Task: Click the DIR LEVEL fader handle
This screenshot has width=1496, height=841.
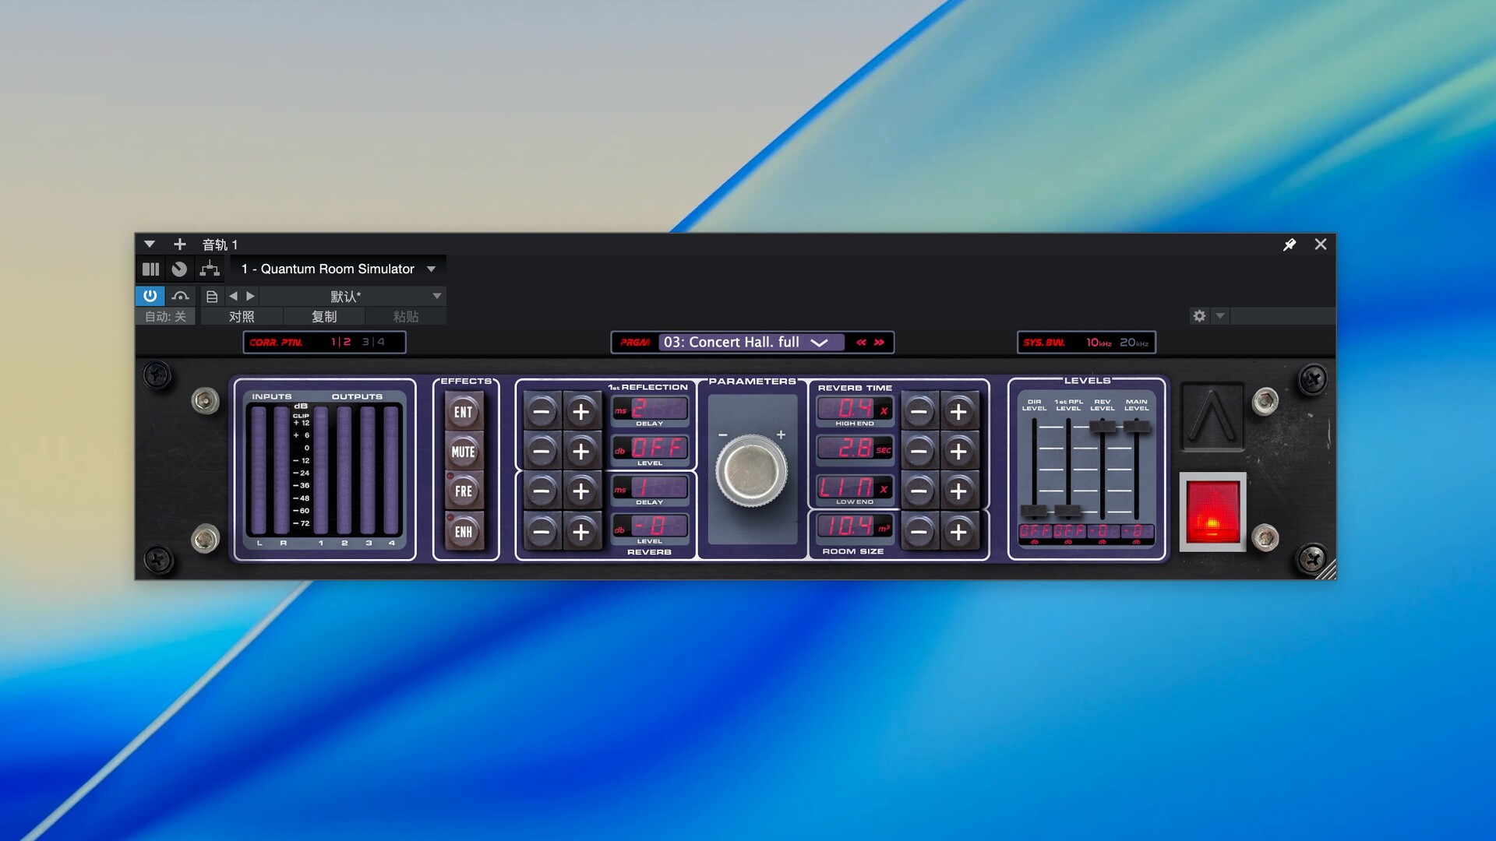Action: pos(1034,512)
